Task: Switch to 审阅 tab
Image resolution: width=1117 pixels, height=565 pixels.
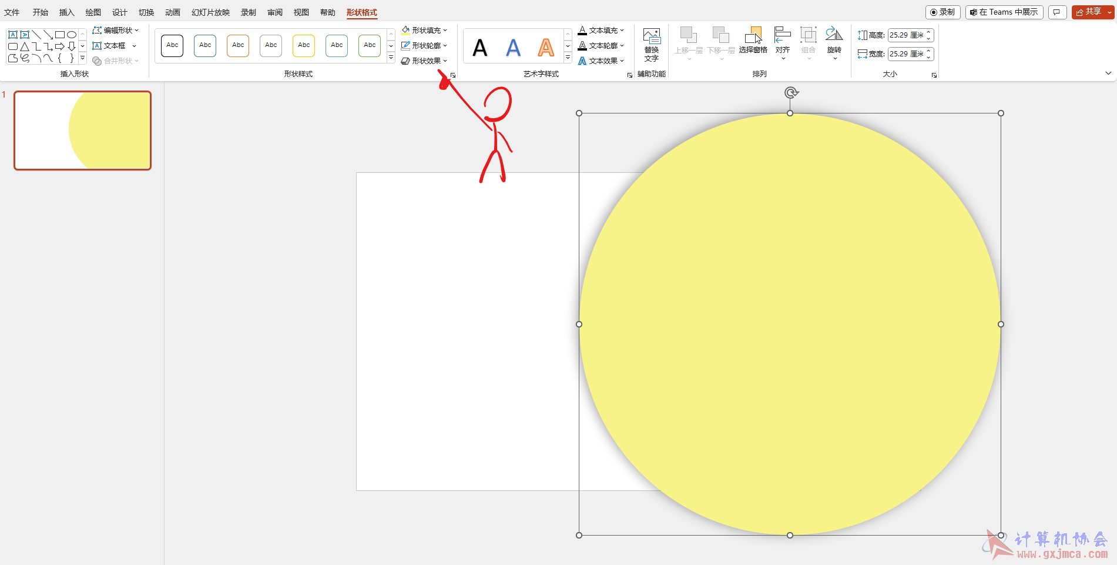Action: 275,12
